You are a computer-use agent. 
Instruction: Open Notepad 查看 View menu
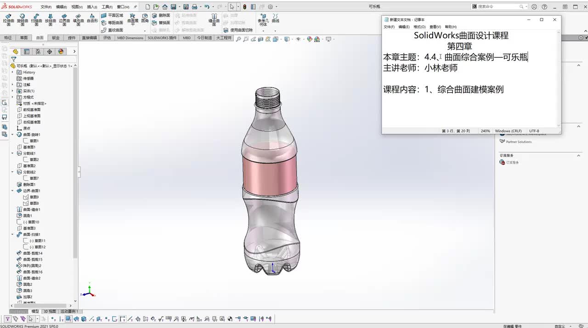435,27
